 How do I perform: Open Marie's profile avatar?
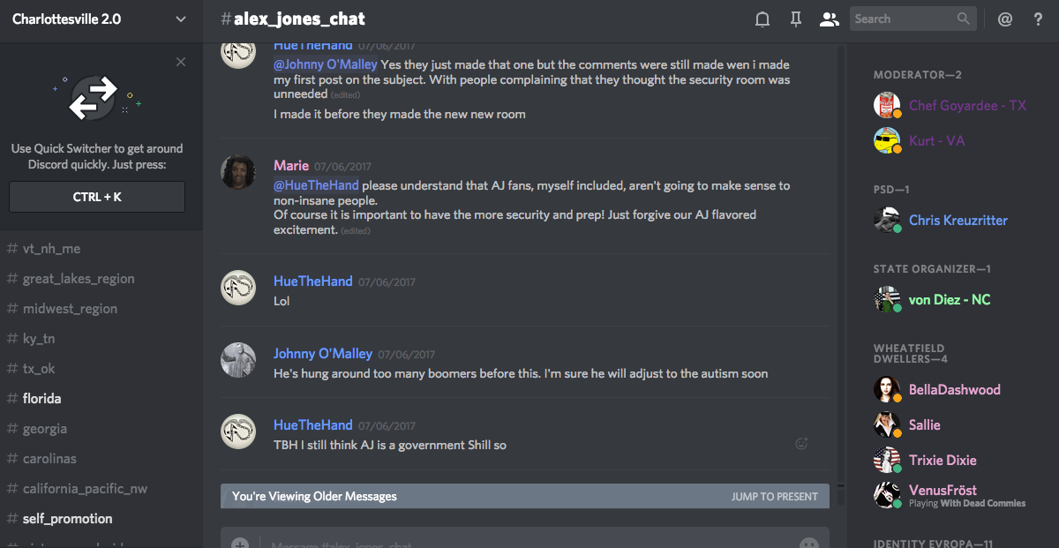238,173
